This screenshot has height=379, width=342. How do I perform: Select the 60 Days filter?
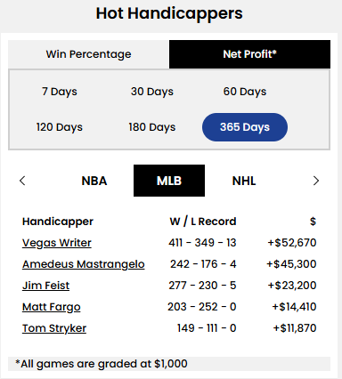pyautogui.click(x=245, y=92)
